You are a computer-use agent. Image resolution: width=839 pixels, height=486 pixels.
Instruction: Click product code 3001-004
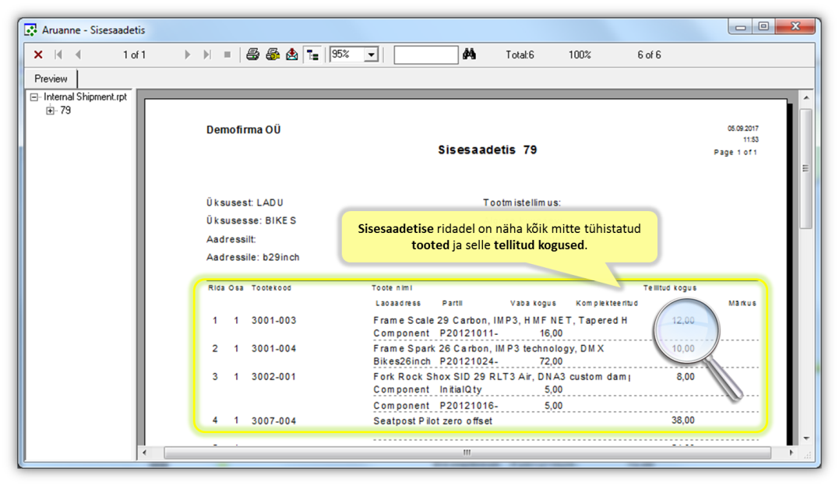coord(274,348)
